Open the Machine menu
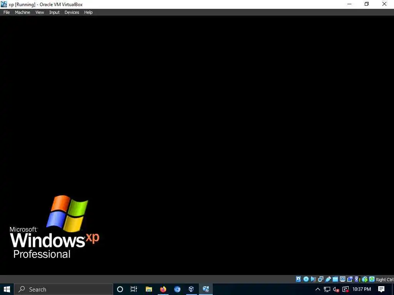The image size is (394, 295). tap(23, 12)
